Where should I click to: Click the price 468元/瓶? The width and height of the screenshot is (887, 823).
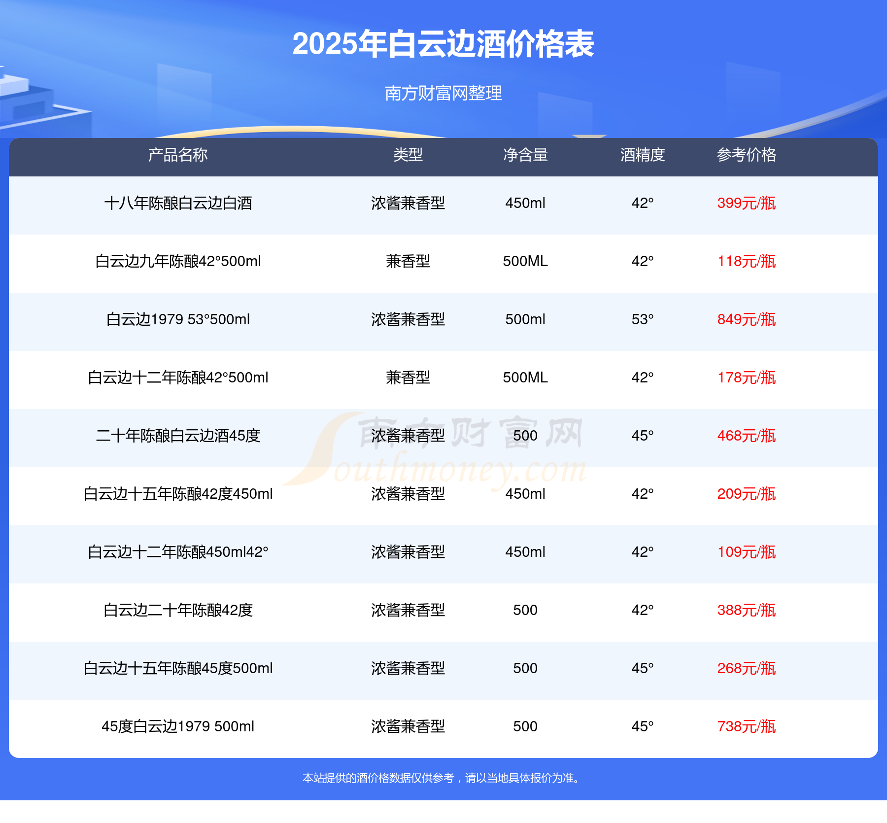747,436
